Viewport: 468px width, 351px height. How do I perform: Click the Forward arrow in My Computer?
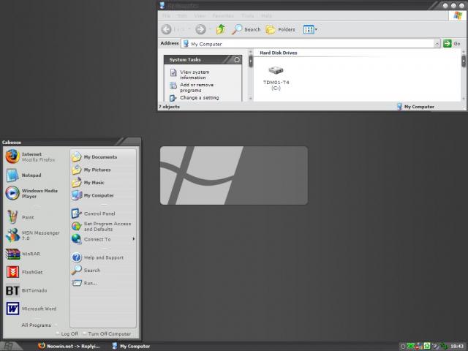(200, 29)
